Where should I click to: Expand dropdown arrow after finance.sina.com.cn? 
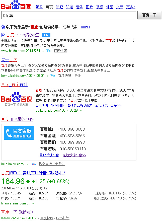(33, 204)
